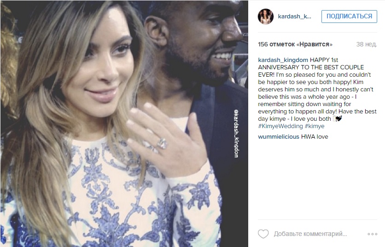View the 156 отметок «Нравится» likes list
The image size is (385, 247).
[295, 45]
